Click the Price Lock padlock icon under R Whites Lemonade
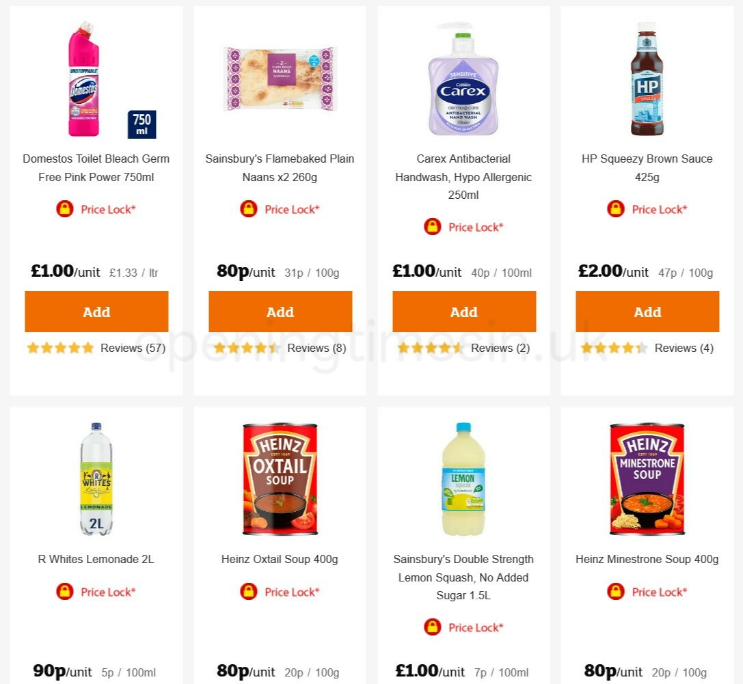Screen dimensions: 743x684 coord(65,592)
